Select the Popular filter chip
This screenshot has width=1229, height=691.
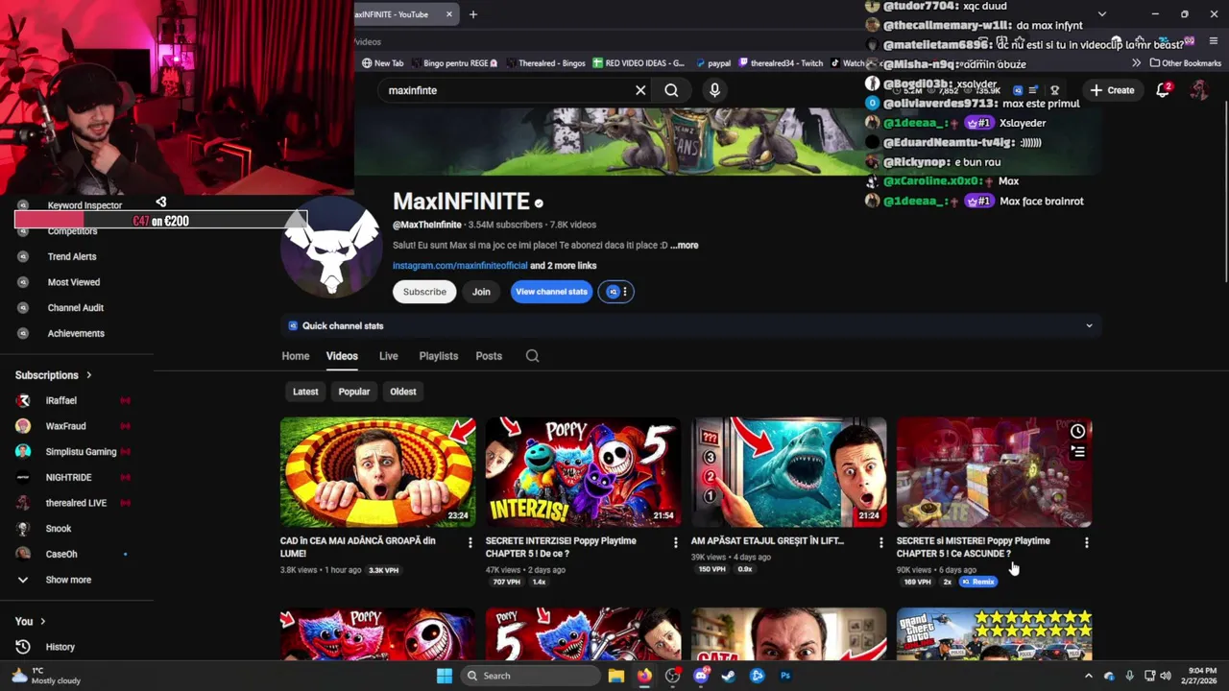tap(354, 392)
